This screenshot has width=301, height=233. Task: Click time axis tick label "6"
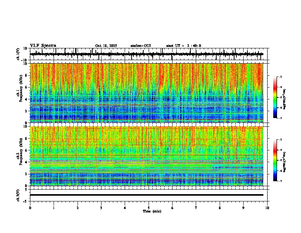coord(173,208)
